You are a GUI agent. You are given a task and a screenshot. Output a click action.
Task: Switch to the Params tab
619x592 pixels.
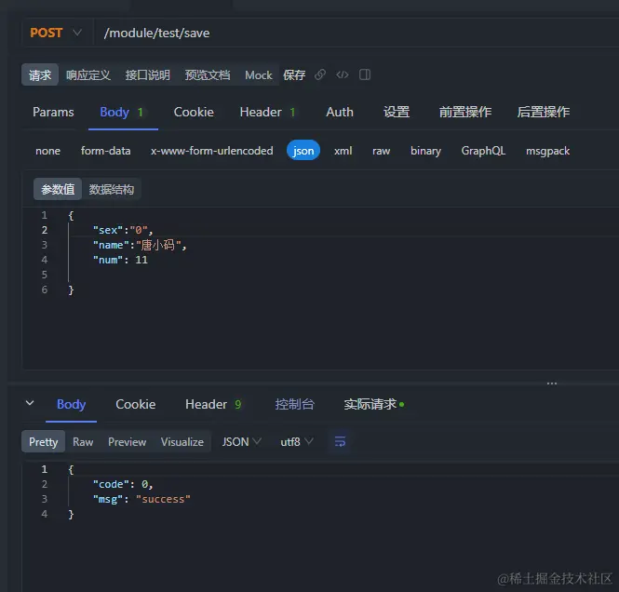53,112
